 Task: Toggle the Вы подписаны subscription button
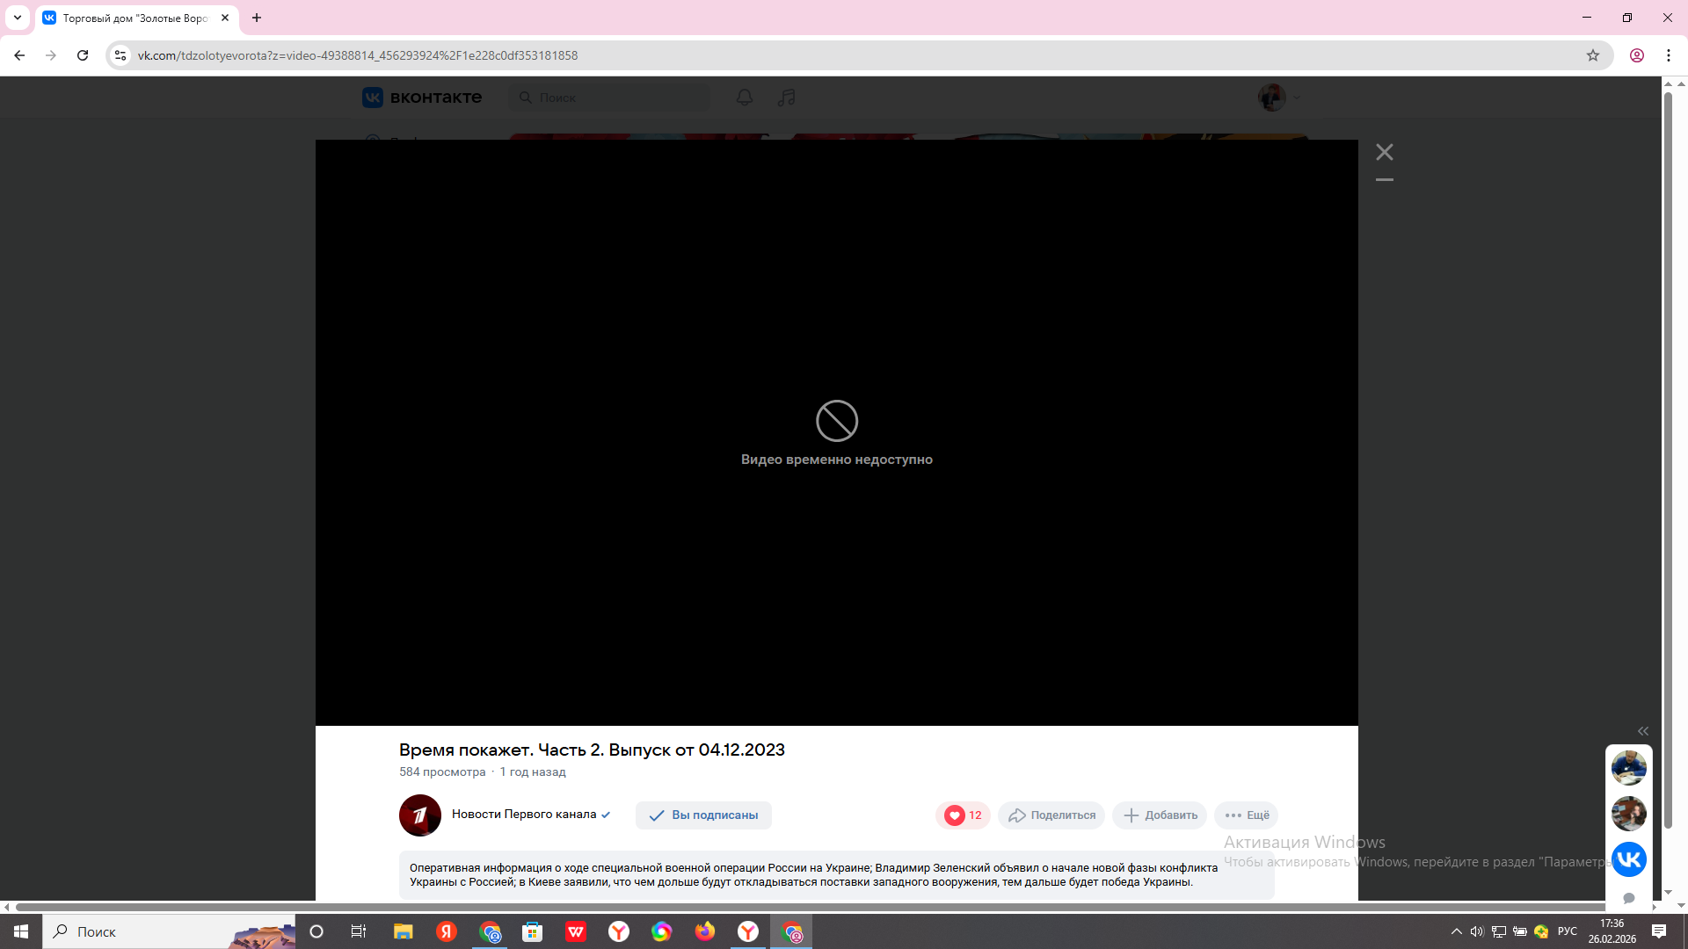703,815
